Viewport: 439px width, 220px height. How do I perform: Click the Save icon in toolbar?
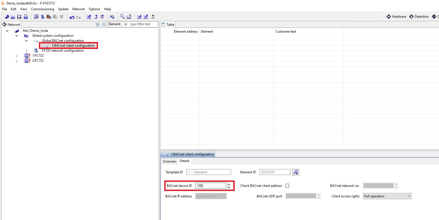pyautogui.click(x=19, y=17)
